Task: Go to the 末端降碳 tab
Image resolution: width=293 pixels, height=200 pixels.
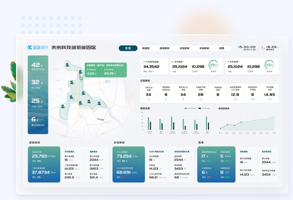Action: [x=204, y=48]
